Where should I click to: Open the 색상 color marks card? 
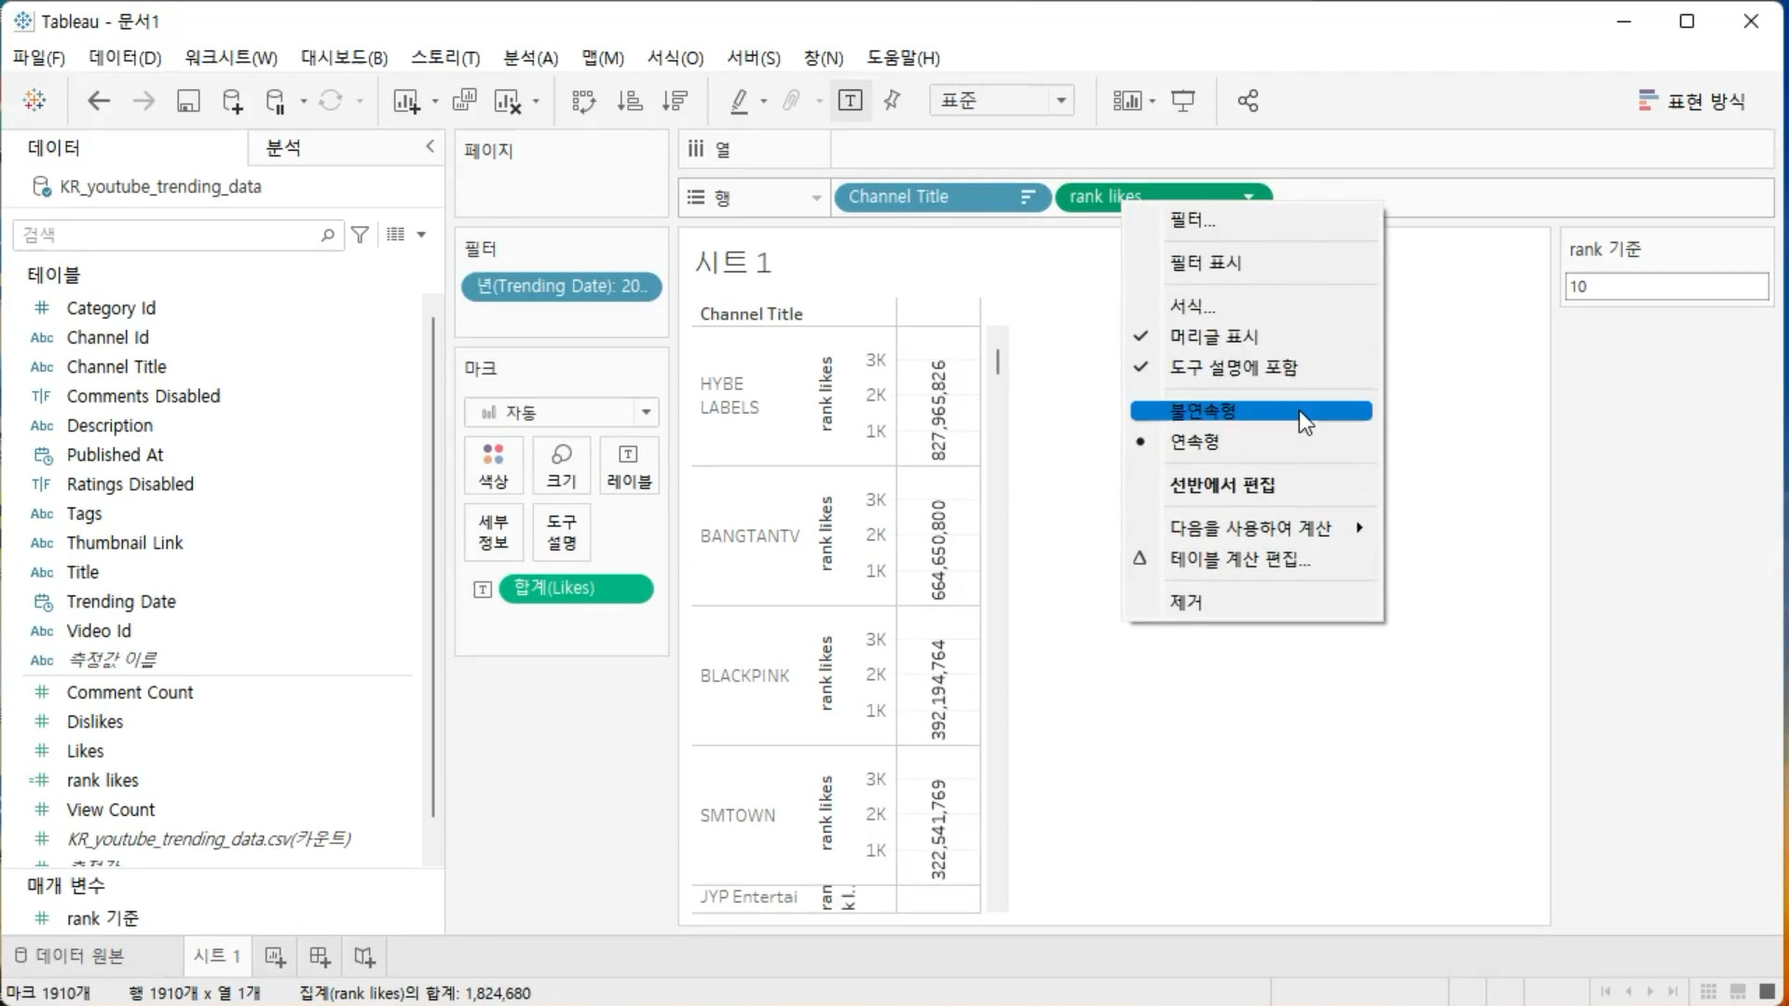pos(493,466)
